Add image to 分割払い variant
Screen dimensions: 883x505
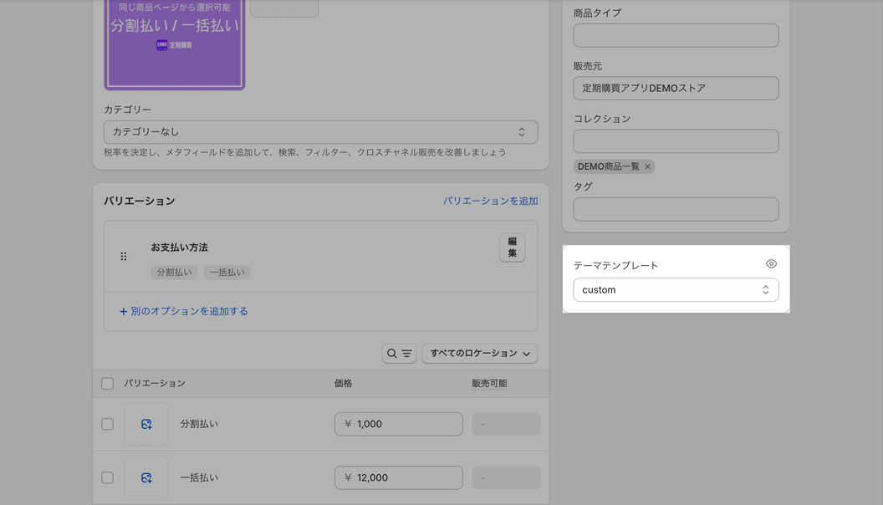coord(146,424)
